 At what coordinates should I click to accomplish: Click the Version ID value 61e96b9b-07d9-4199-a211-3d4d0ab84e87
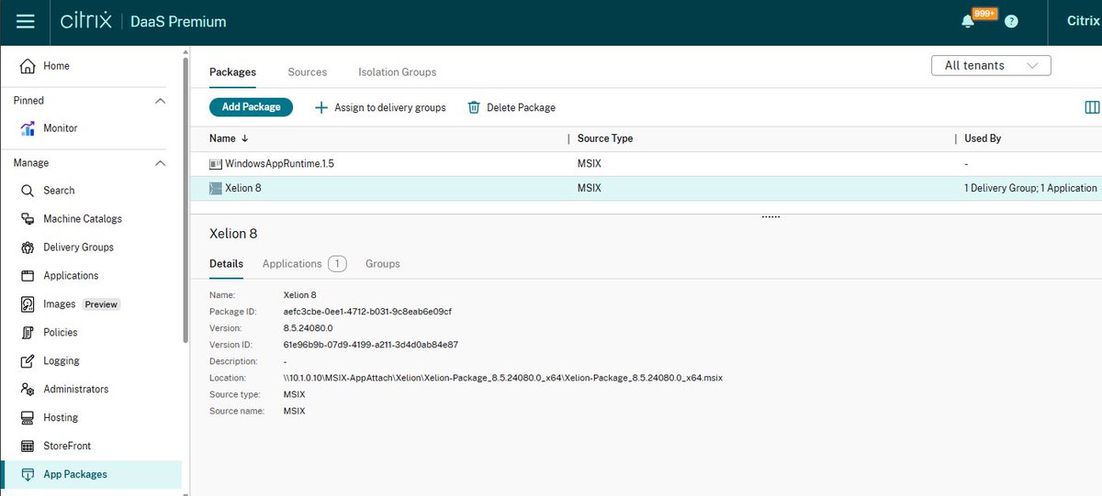pyautogui.click(x=371, y=345)
